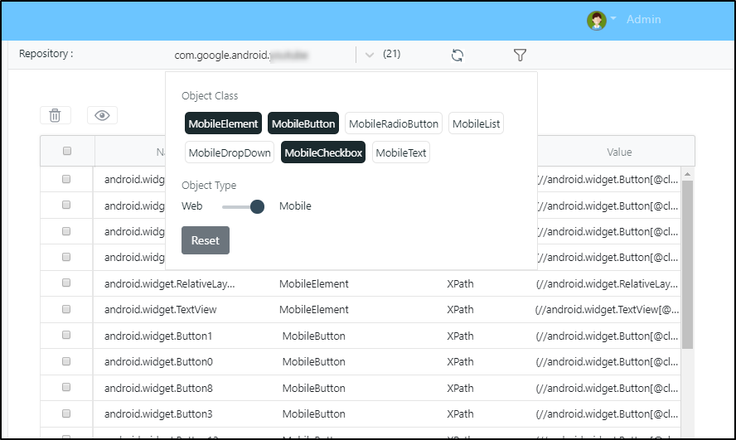Click the trash delete icon

(55, 115)
